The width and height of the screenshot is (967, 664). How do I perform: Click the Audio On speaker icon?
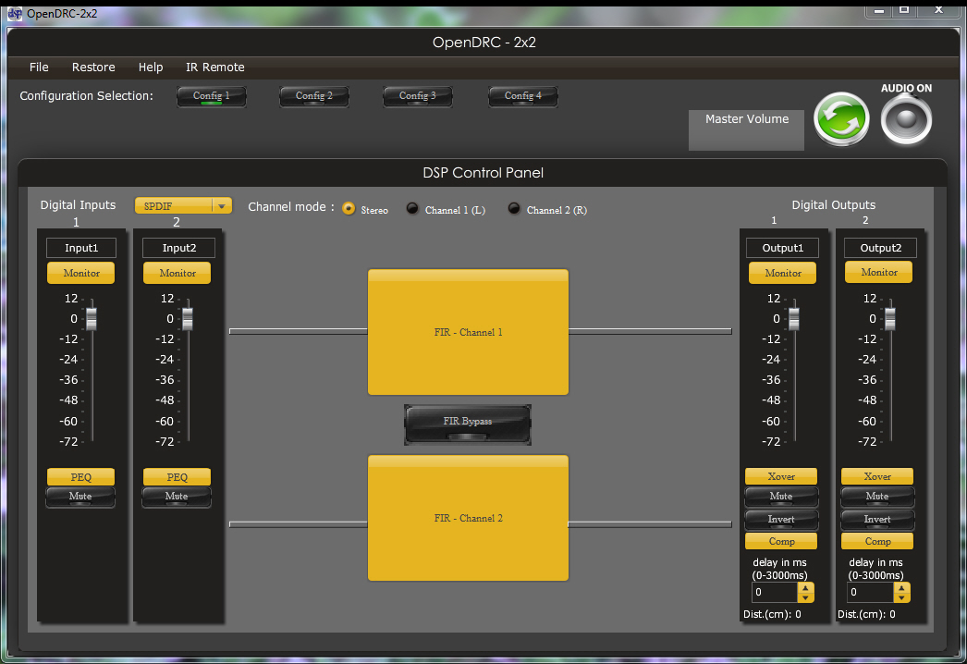(x=906, y=120)
